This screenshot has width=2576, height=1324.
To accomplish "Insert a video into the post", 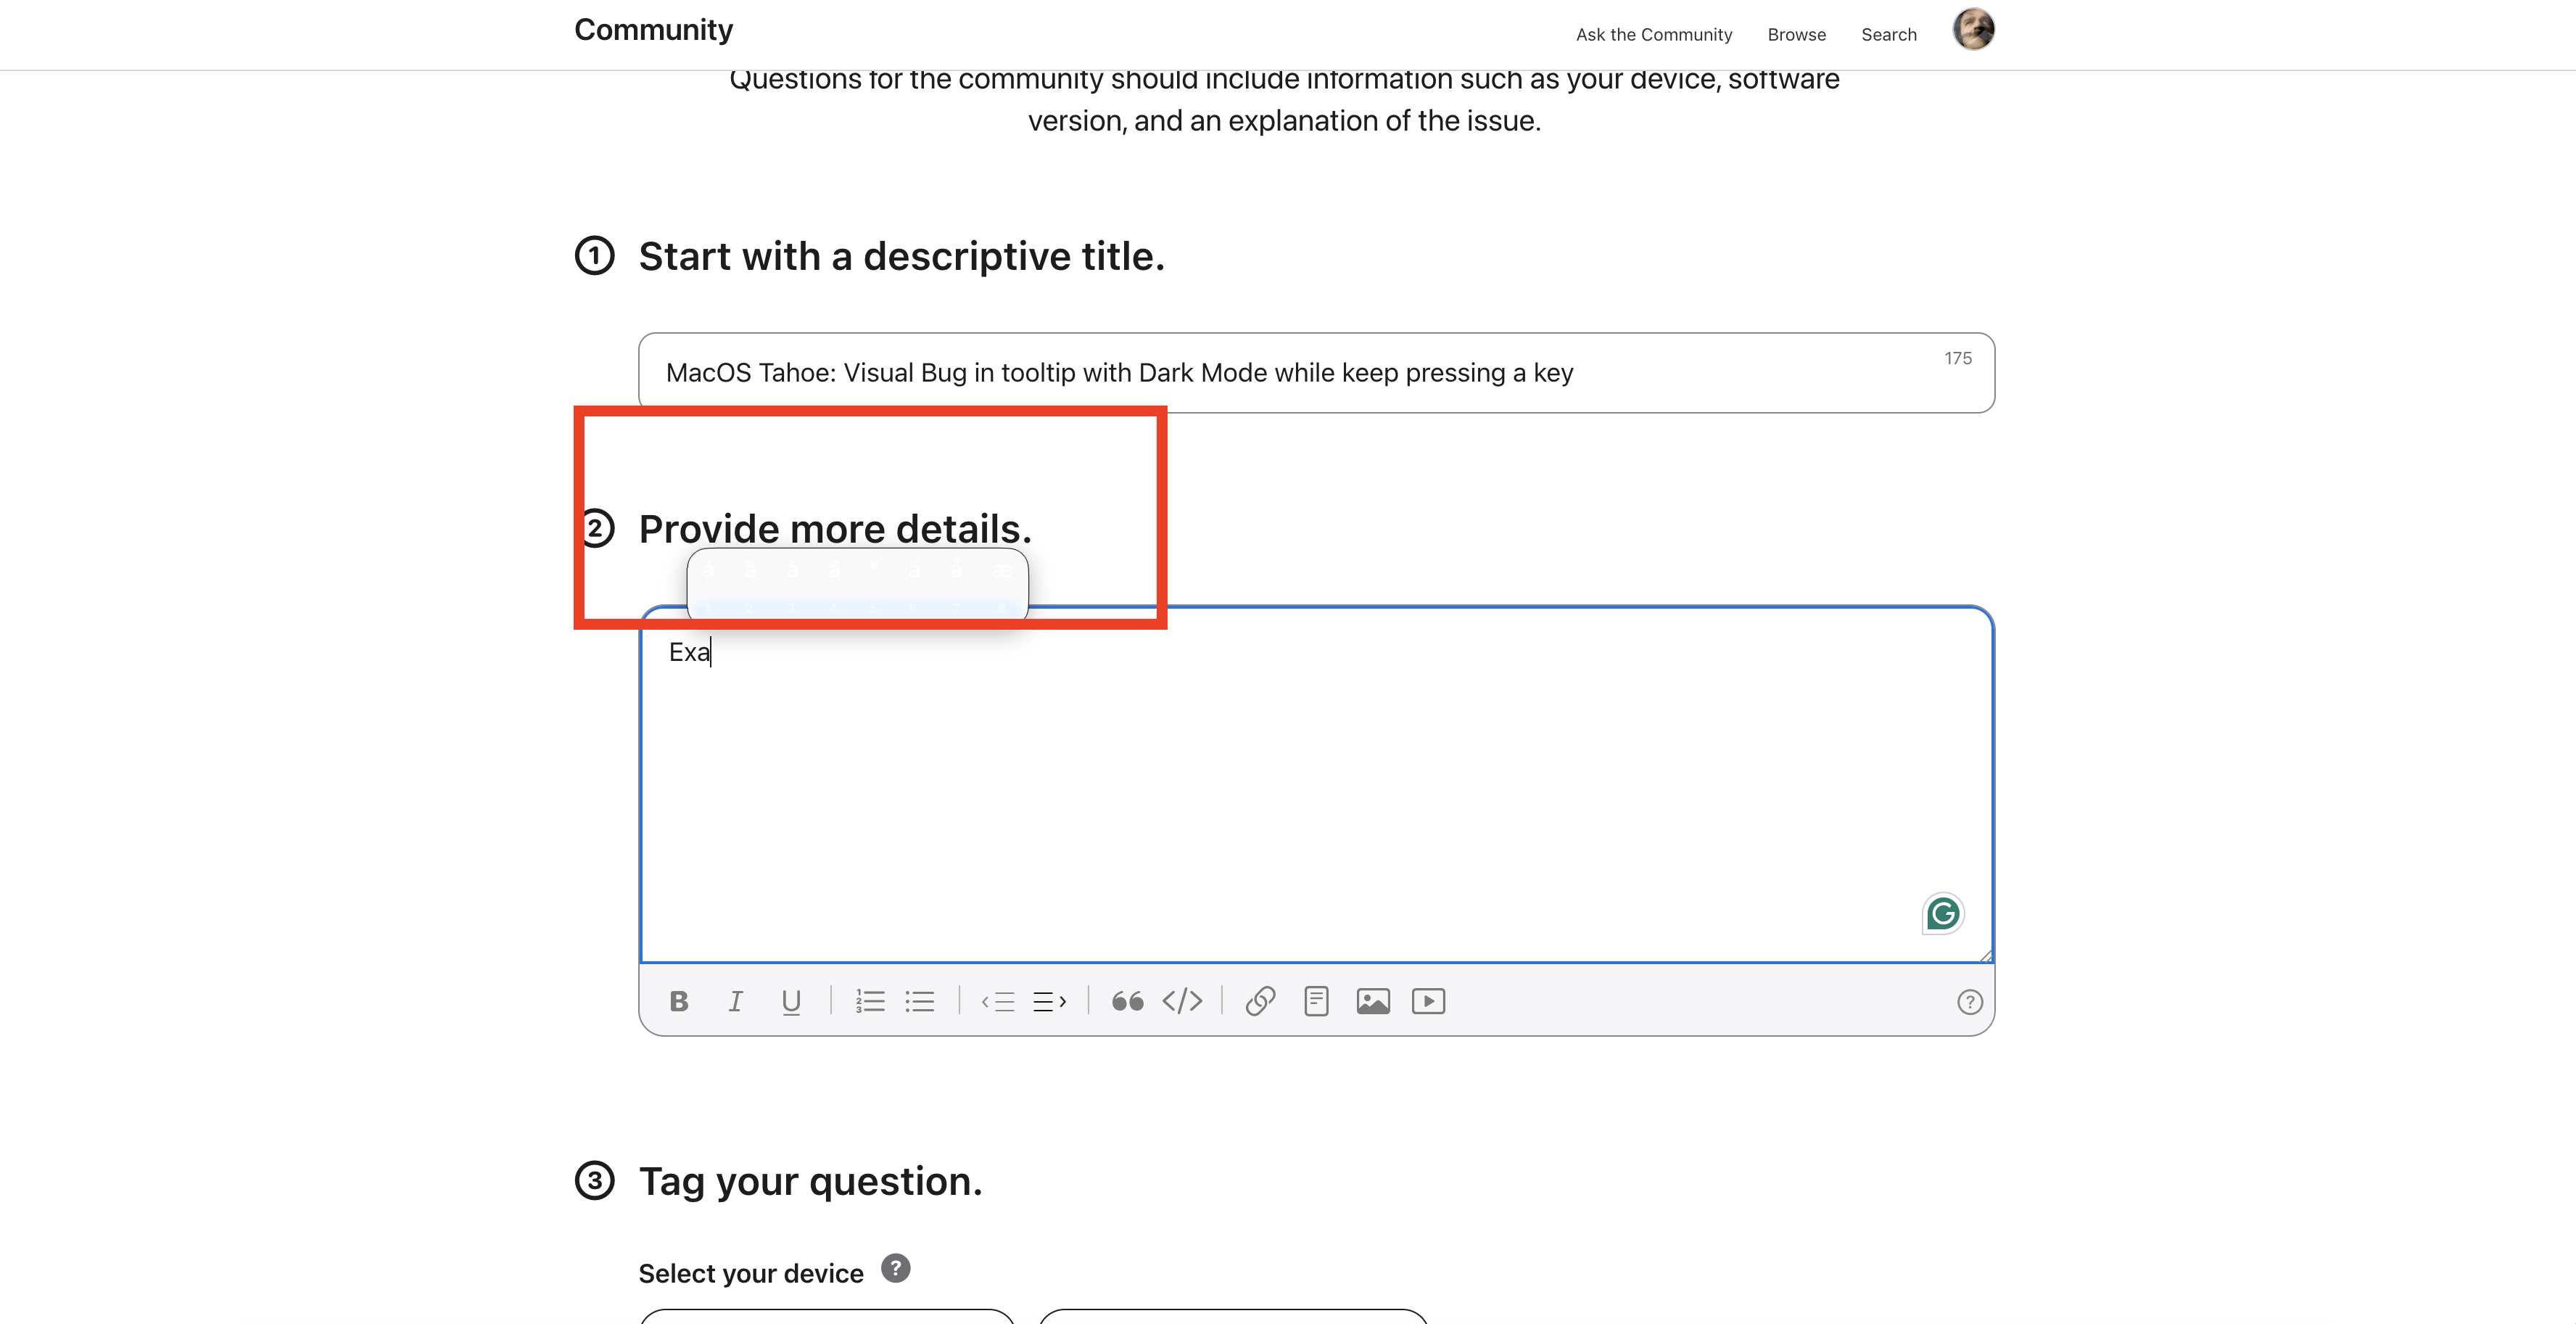I will (1428, 1001).
